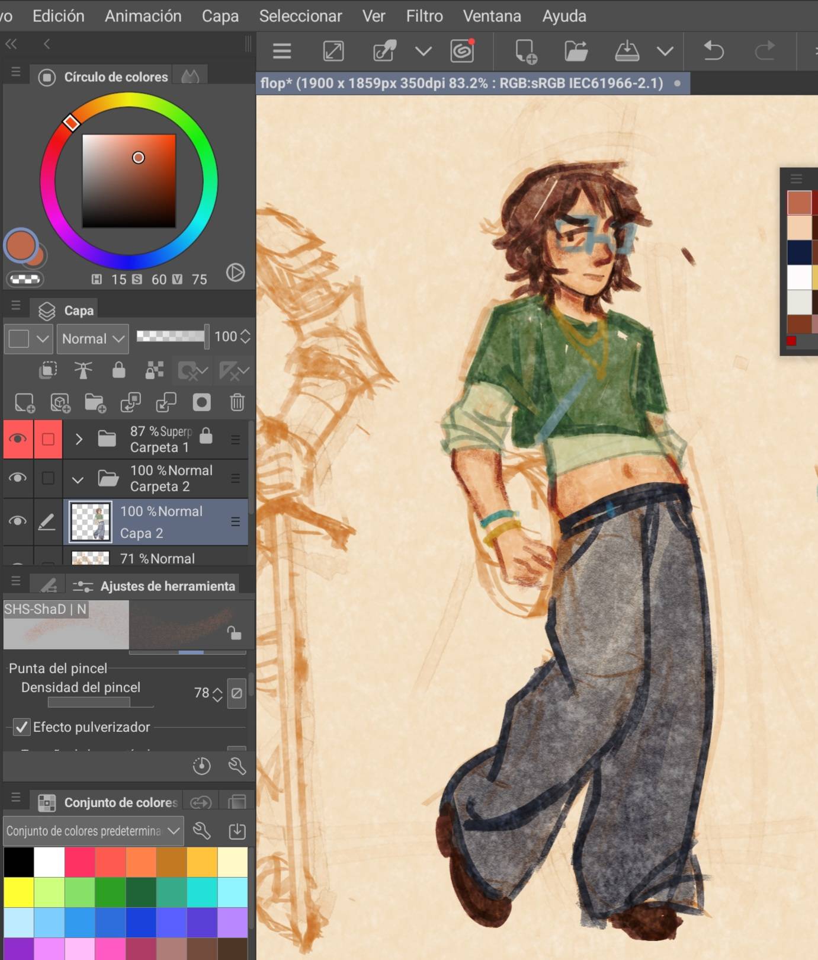This screenshot has height=960, width=818.
Task: Click the single left chevron above the panels
Action: click(x=47, y=44)
